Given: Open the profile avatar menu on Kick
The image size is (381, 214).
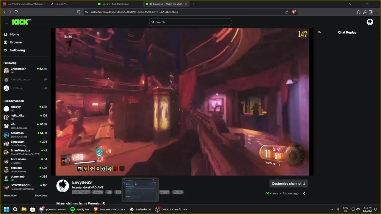Looking at the screenshot, I should coord(370,22).
